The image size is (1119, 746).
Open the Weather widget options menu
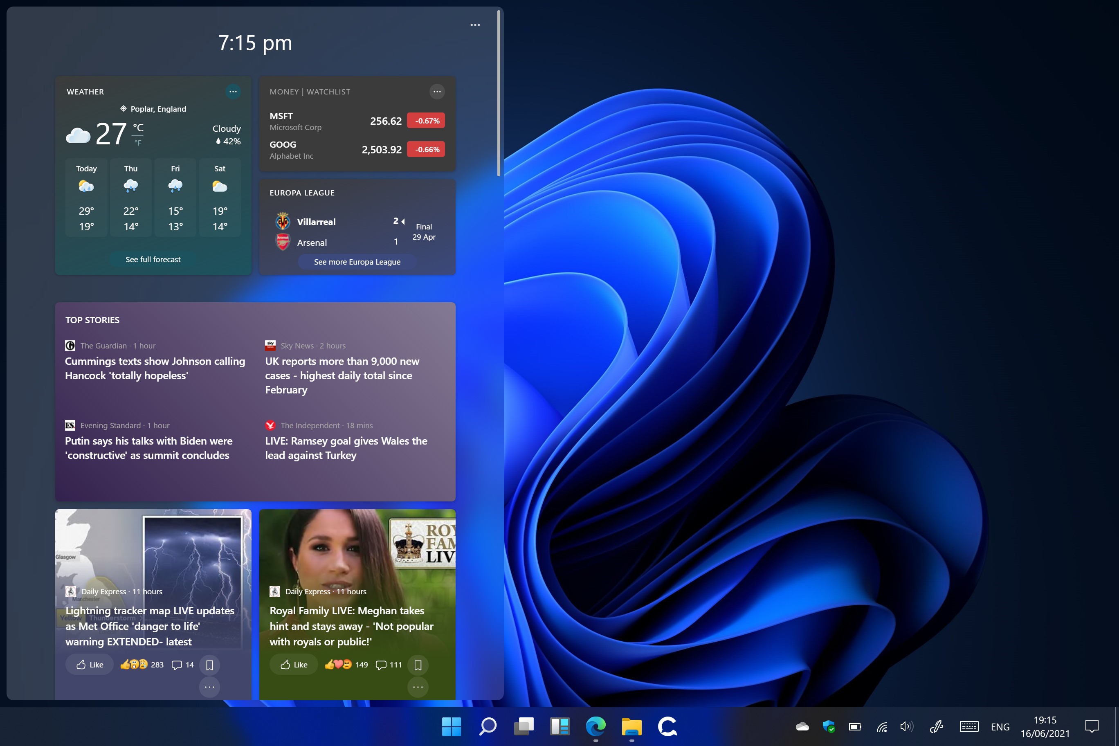233,91
